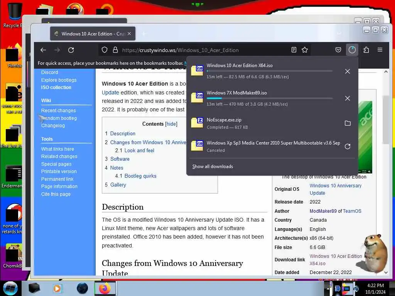The height and width of the screenshot is (296, 395).
Task: Jump to Look and feel subsection
Action: pyautogui.click(x=139, y=151)
